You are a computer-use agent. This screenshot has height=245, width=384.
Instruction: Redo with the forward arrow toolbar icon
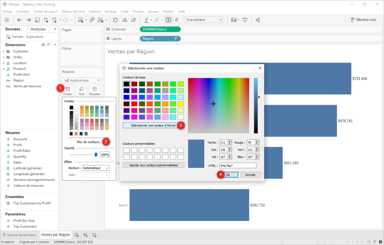28,20
